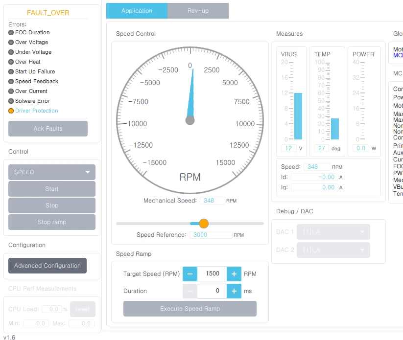Open the DAC 1 dropdown

[x=333, y=232]
